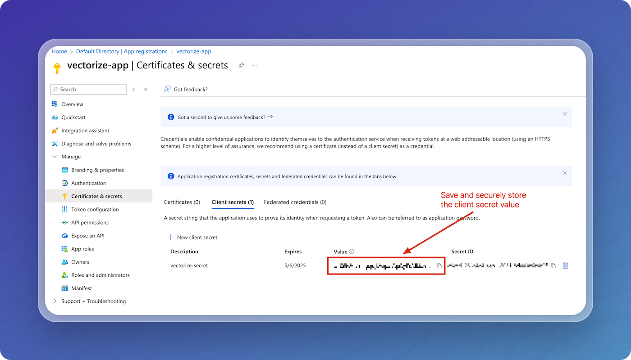This screenshot has height=360, width=631.
Task: Open Diagnose and solve problems
Action: 96,144
